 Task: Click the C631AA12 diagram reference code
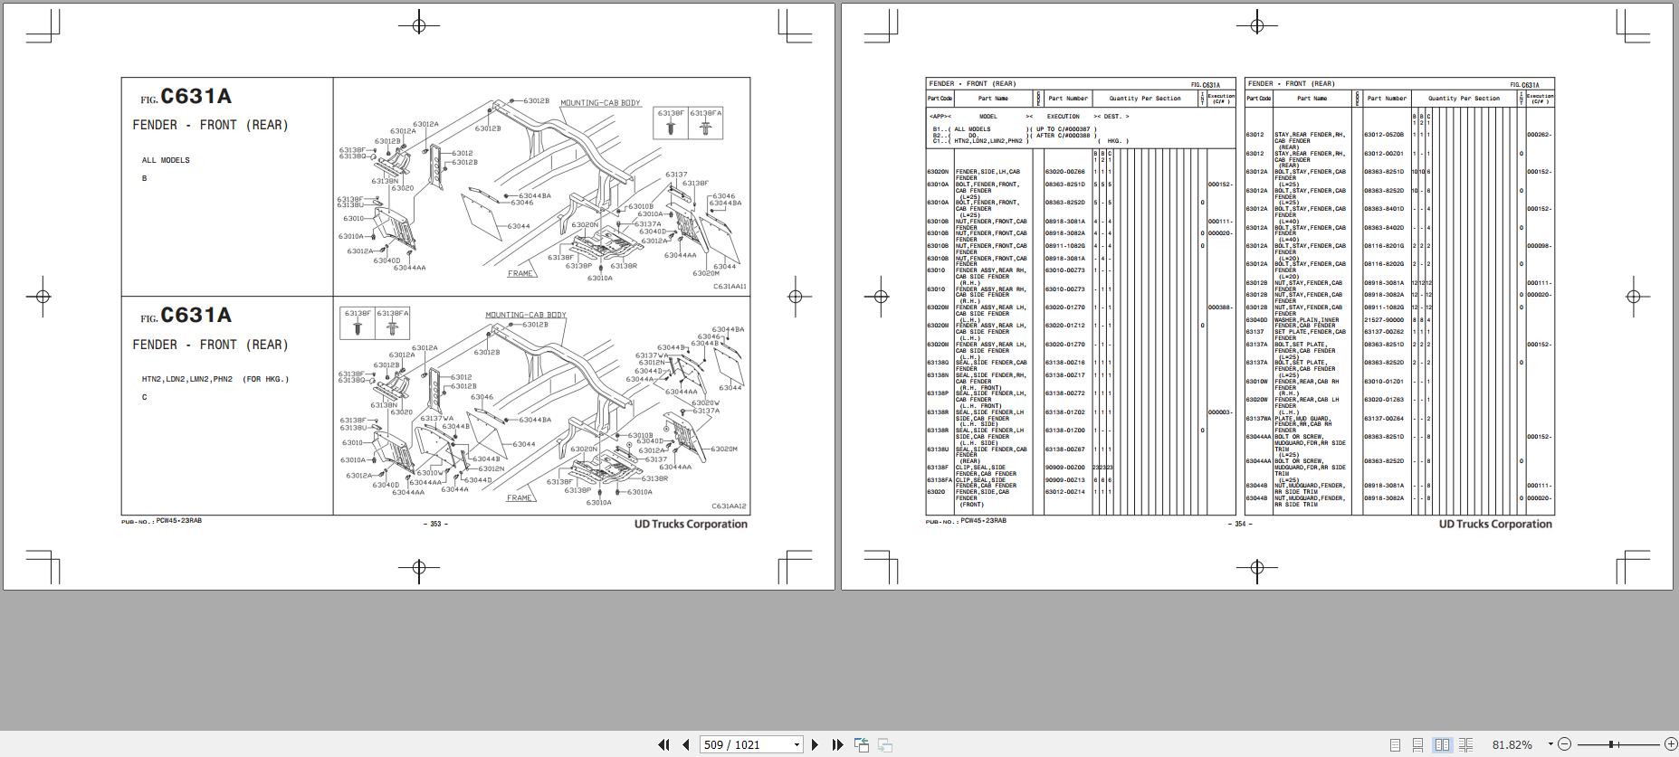click(729, 506)
